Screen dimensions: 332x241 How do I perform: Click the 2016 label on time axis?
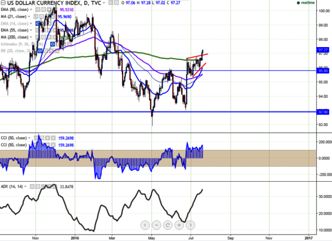point(75,238)
